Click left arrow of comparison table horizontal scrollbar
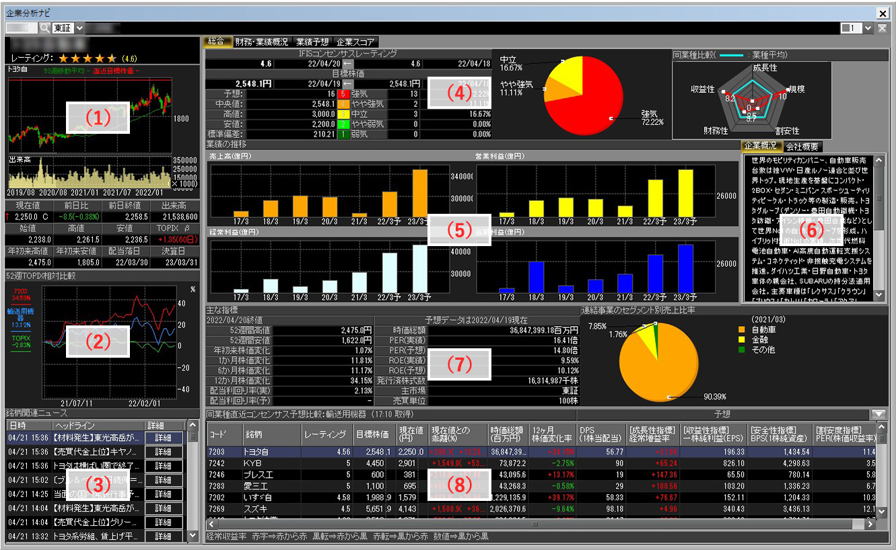The image size is (896, 550). (x=212, y=523)
